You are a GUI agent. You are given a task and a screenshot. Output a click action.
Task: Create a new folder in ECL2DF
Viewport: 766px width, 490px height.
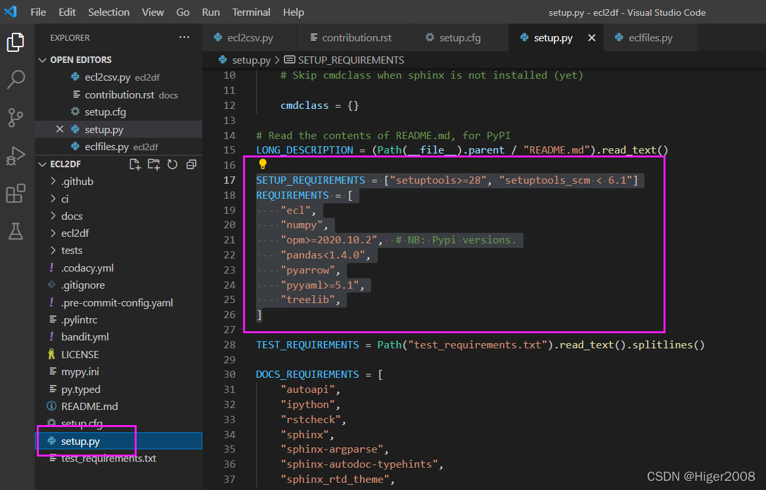(154, 164)
